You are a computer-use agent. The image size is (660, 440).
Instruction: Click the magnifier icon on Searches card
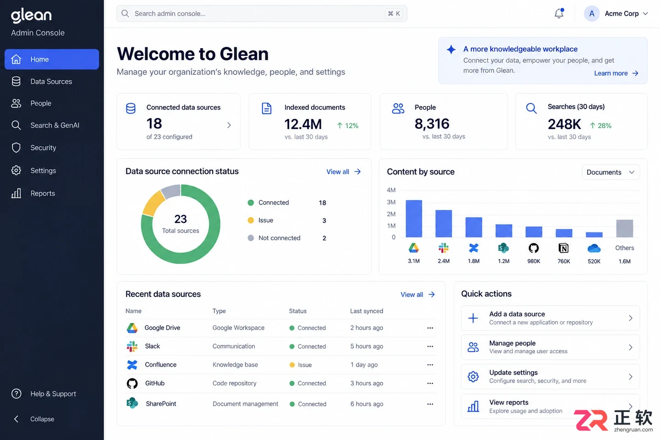pos(531,108)
